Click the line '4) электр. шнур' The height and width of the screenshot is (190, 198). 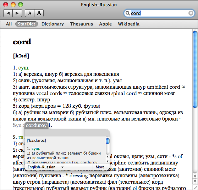(x=32, y=100)
